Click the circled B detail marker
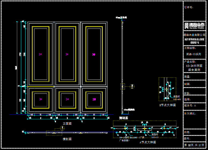Viewport: 208px width, 150px height. click(x=132, y=86)
